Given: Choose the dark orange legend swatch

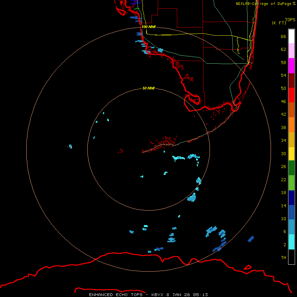Looking at the screenshot, I should coord(291,110).
